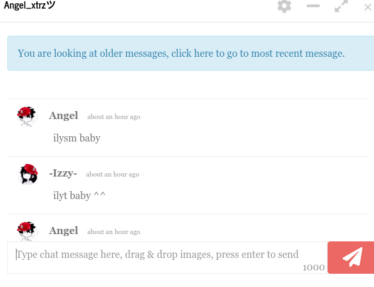Select the message text "ilysm baby"

(x=77, y=138)
